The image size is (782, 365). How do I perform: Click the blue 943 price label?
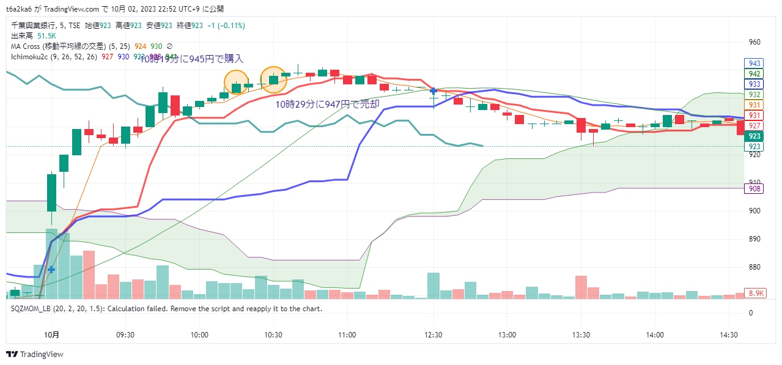click(x=754, y=64)
